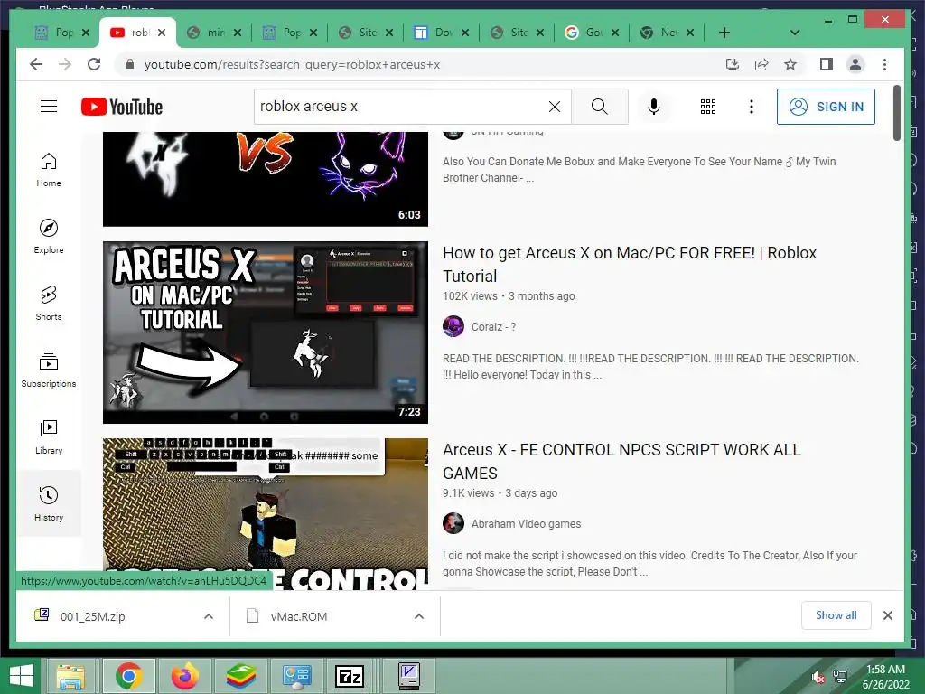Screen dimensions: 925x694
Task: Share this page icon
Action: pos(761,64)
